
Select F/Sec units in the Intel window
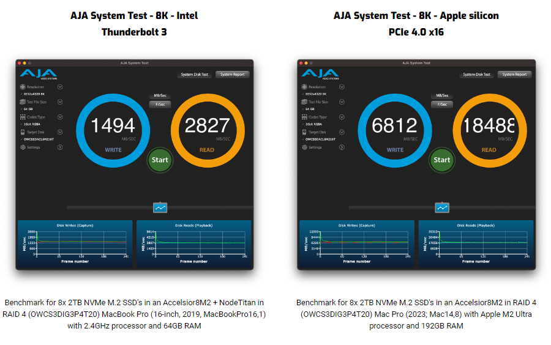tap(160, 104)
